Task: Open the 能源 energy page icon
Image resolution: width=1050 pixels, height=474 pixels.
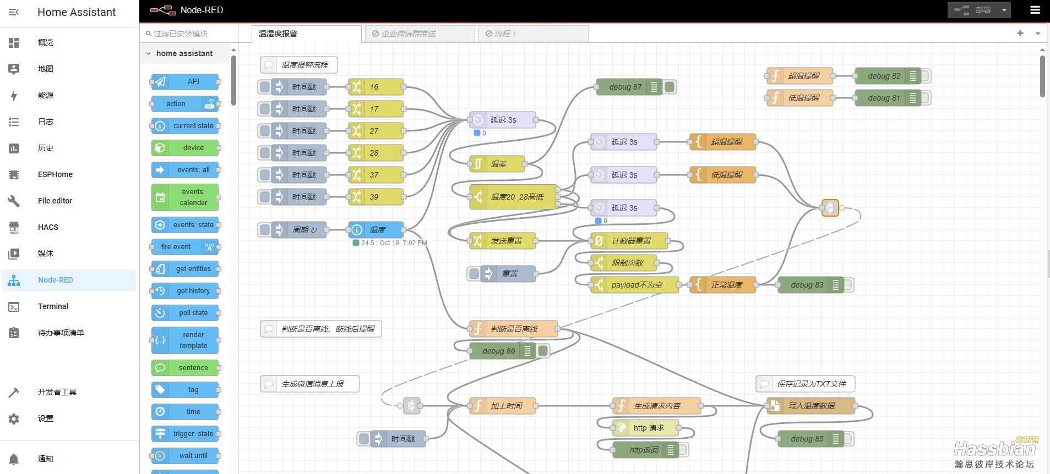Action: click(14, 95)
